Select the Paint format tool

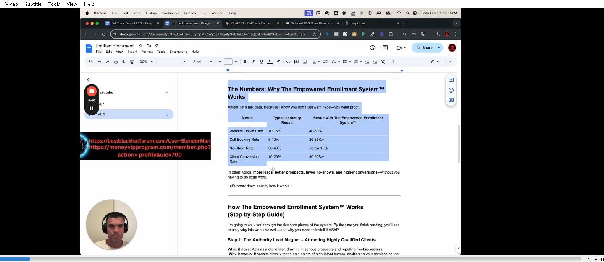pos(131,62)
